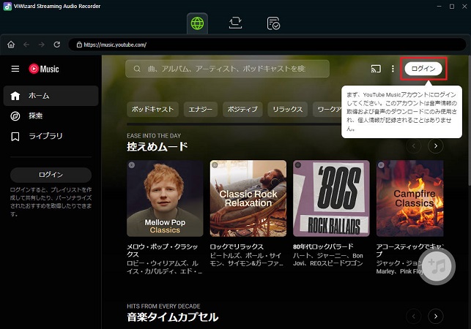Click the browser back arrow
Viewport: 471px width, 329px height.
(x=26, y=45)
